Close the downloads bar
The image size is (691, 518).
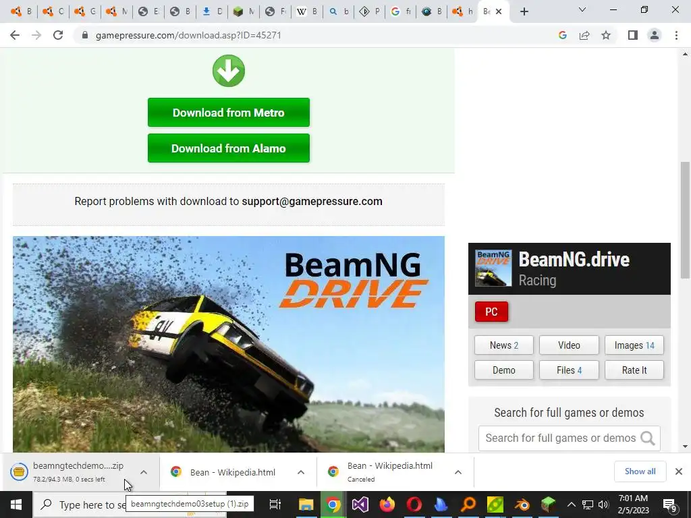(x=679, y=471)
